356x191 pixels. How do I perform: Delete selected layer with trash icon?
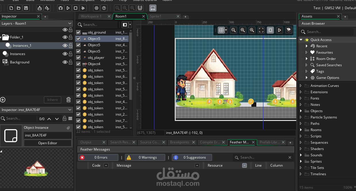pyautogui.click(x=68, y=100)
